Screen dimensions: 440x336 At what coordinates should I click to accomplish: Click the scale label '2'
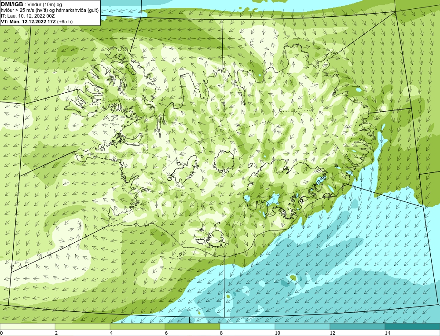56,333
